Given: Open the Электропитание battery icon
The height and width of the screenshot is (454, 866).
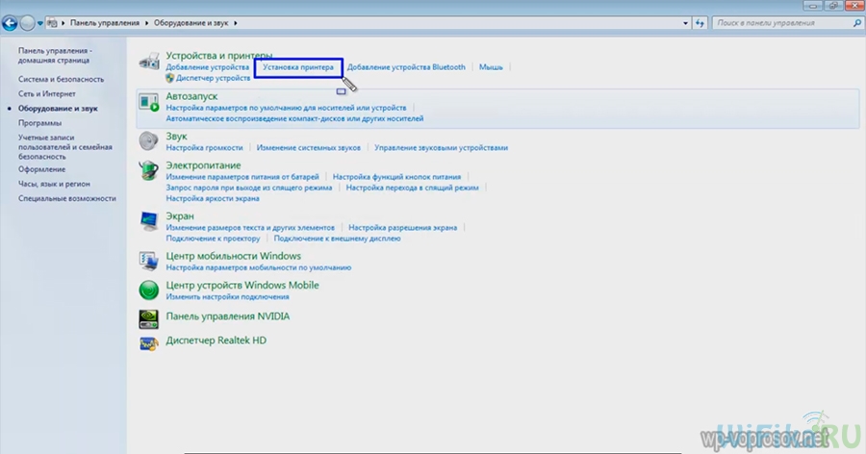Looking at the screenshot, I should pos(149,170).
